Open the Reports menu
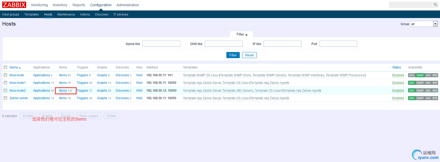440x162 pixels. point(79,5)
